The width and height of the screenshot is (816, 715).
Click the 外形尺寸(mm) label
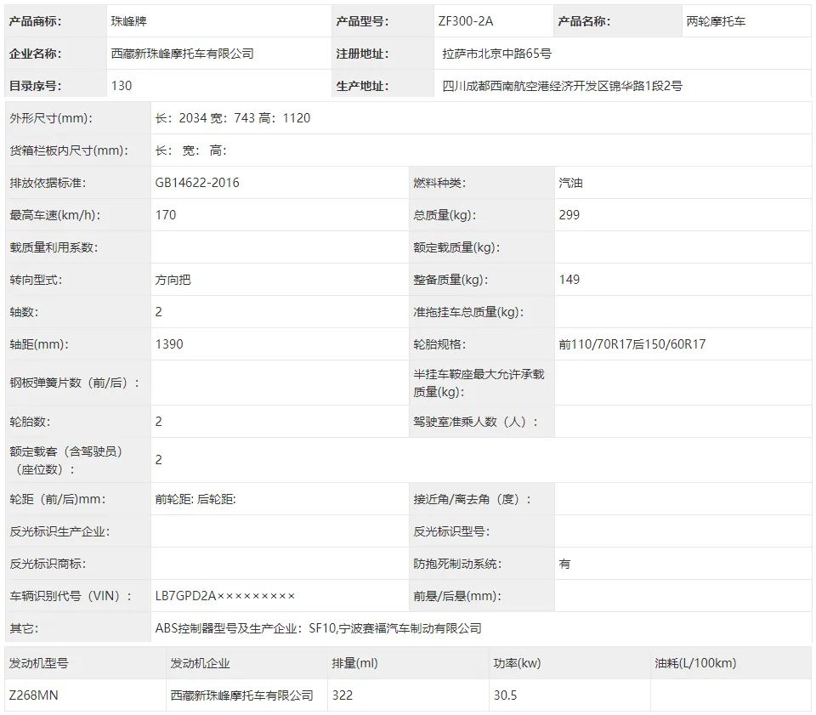pos(51,118)
